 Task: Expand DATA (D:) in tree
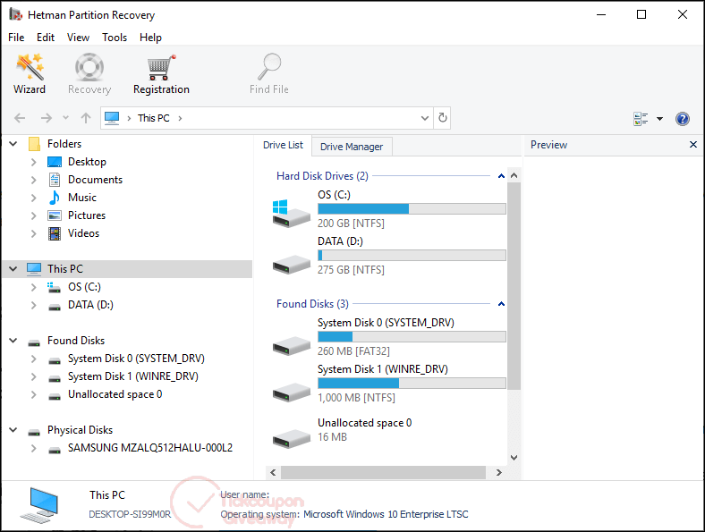pyautogui.click(x=33, y=305)
